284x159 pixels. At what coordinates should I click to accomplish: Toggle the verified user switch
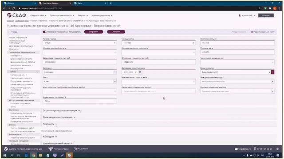click(44, 32)
